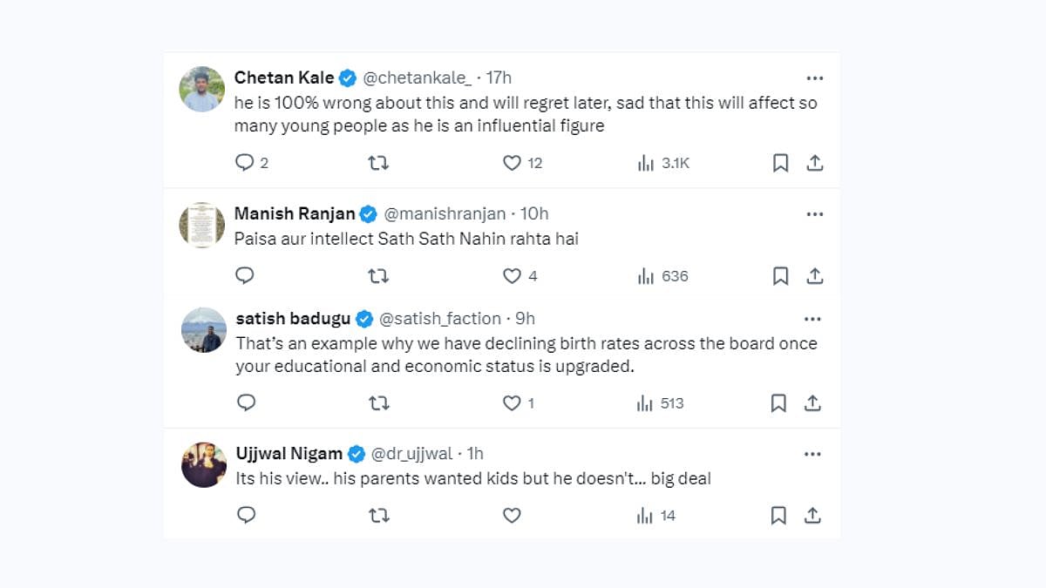
Task: Open more options on Chetan Kale's tweet
Action: (x=814, y=78)
